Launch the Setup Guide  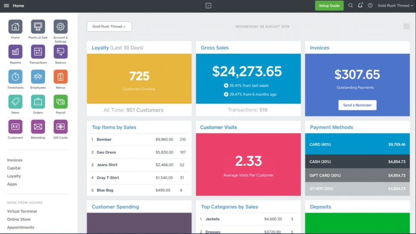[x=329, y=6]
